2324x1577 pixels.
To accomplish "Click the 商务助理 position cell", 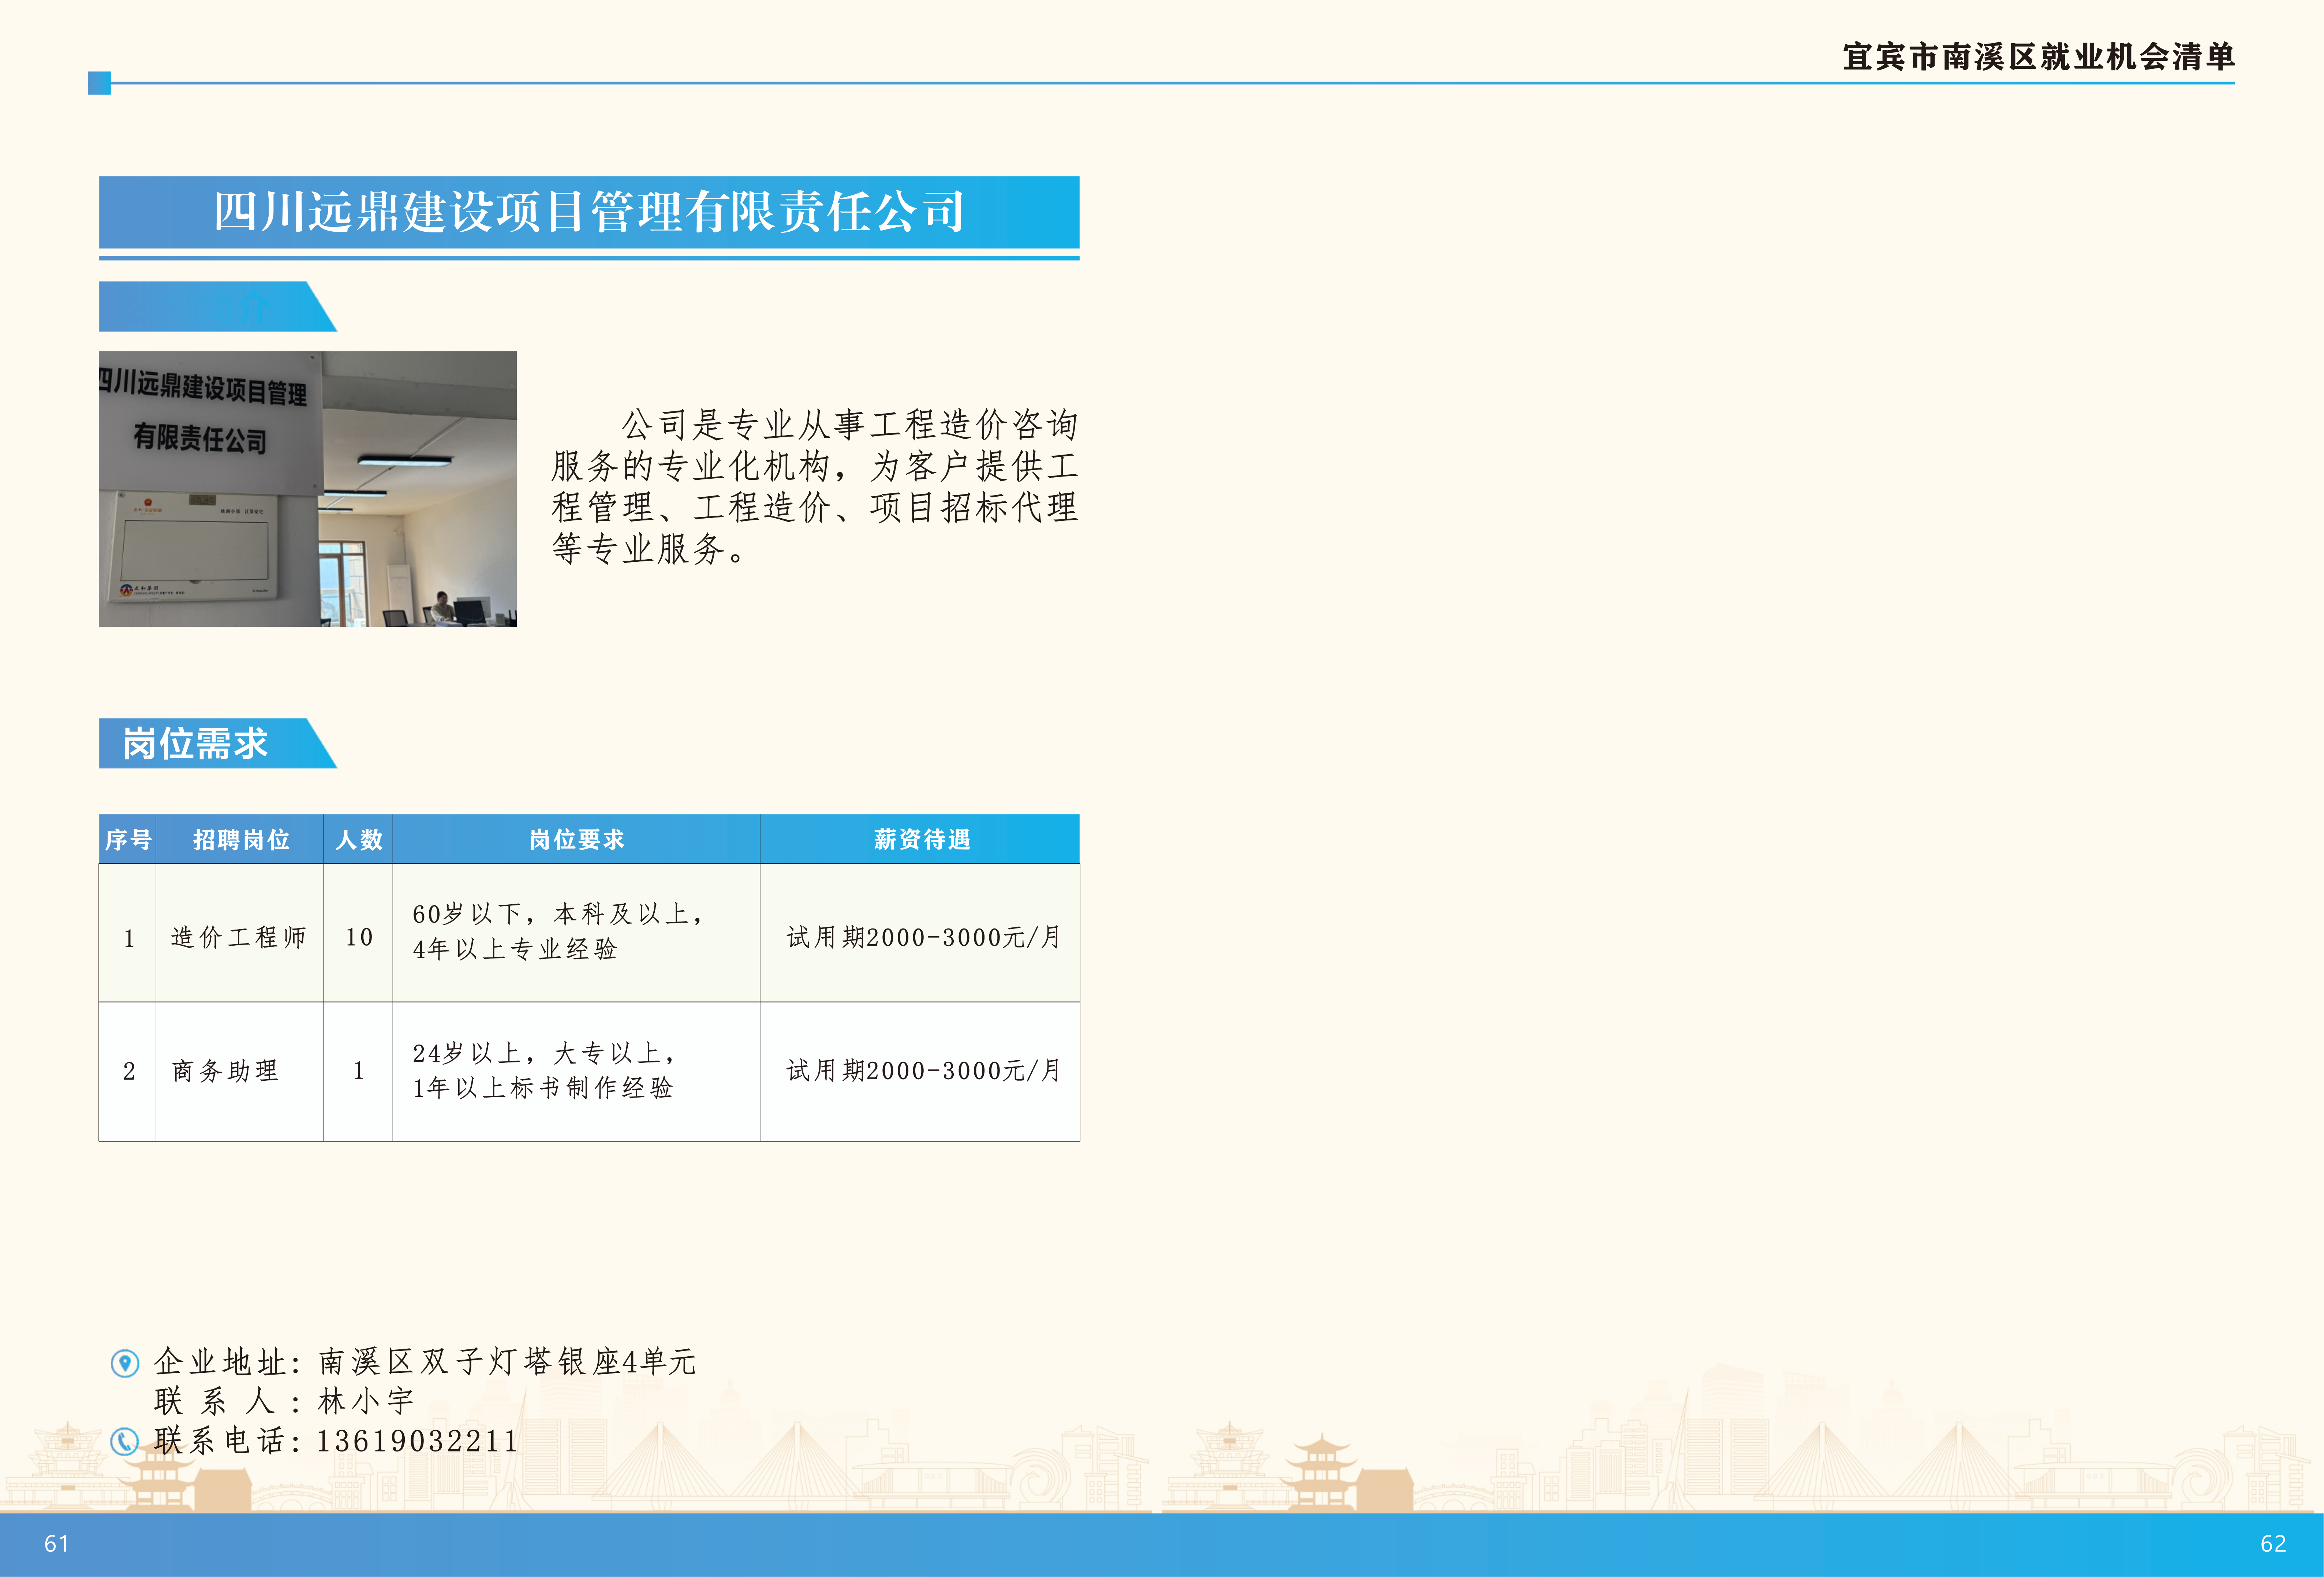I will coord(225,1071).
